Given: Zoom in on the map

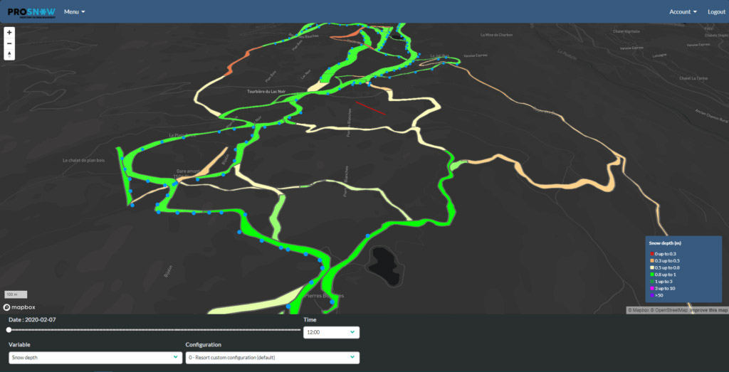Looking at the screenshot, I should pos(9,33).
